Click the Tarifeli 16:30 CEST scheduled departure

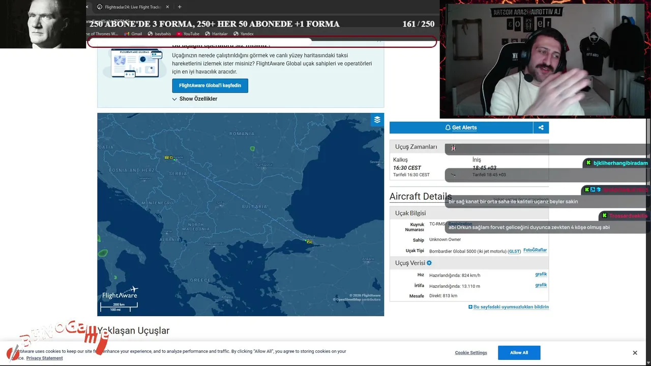point(411,175)
